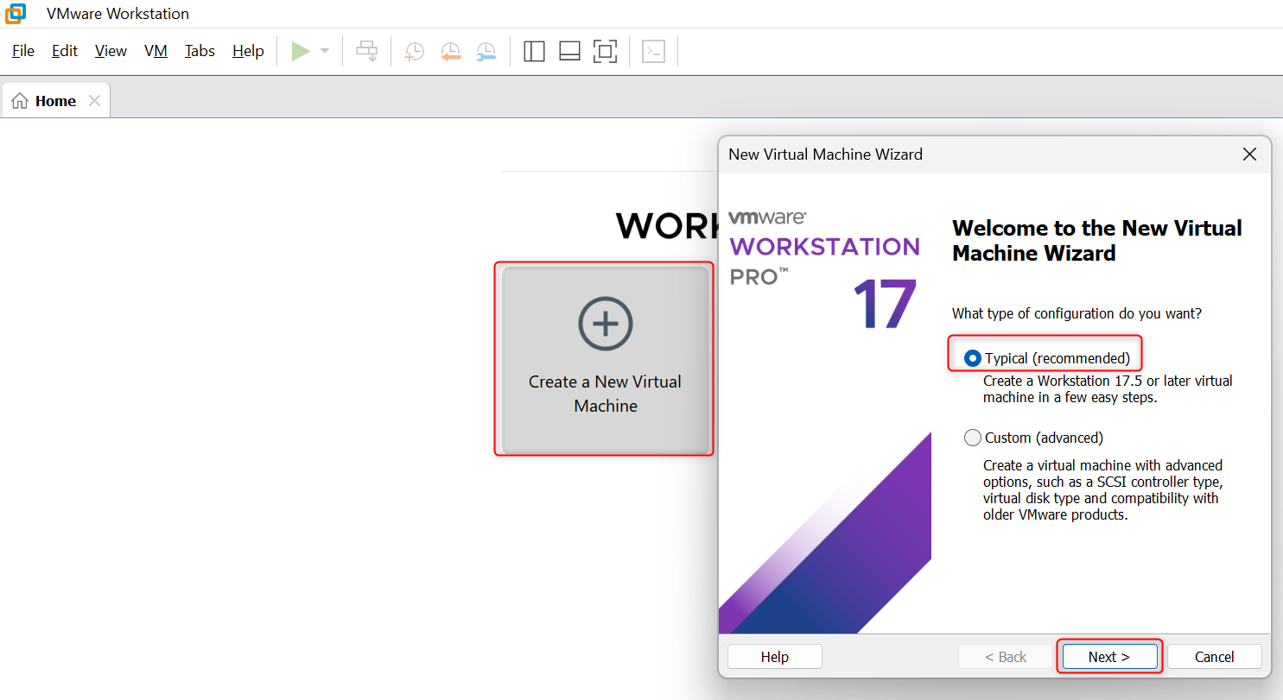The height and width of the screenshot is (700, 1283).
Task: Open the File menu
Action: (x=23, y=51)
